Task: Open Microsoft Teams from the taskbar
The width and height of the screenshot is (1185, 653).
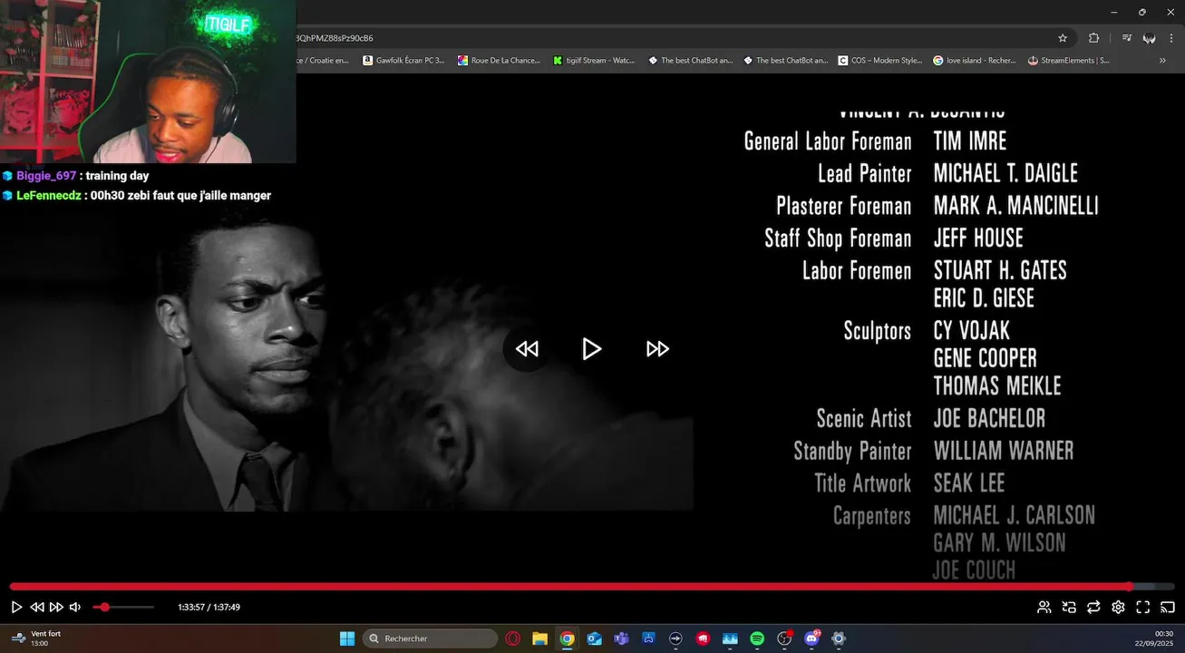Action: (621, 638)
